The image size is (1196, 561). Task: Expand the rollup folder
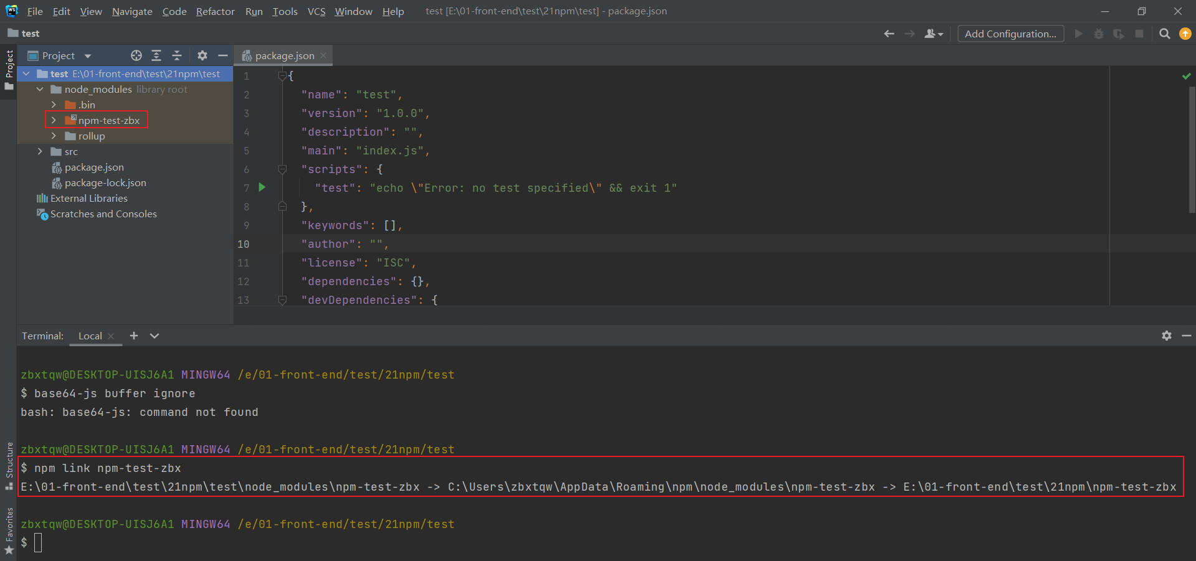pyautogui.click(x=54, y=136)
